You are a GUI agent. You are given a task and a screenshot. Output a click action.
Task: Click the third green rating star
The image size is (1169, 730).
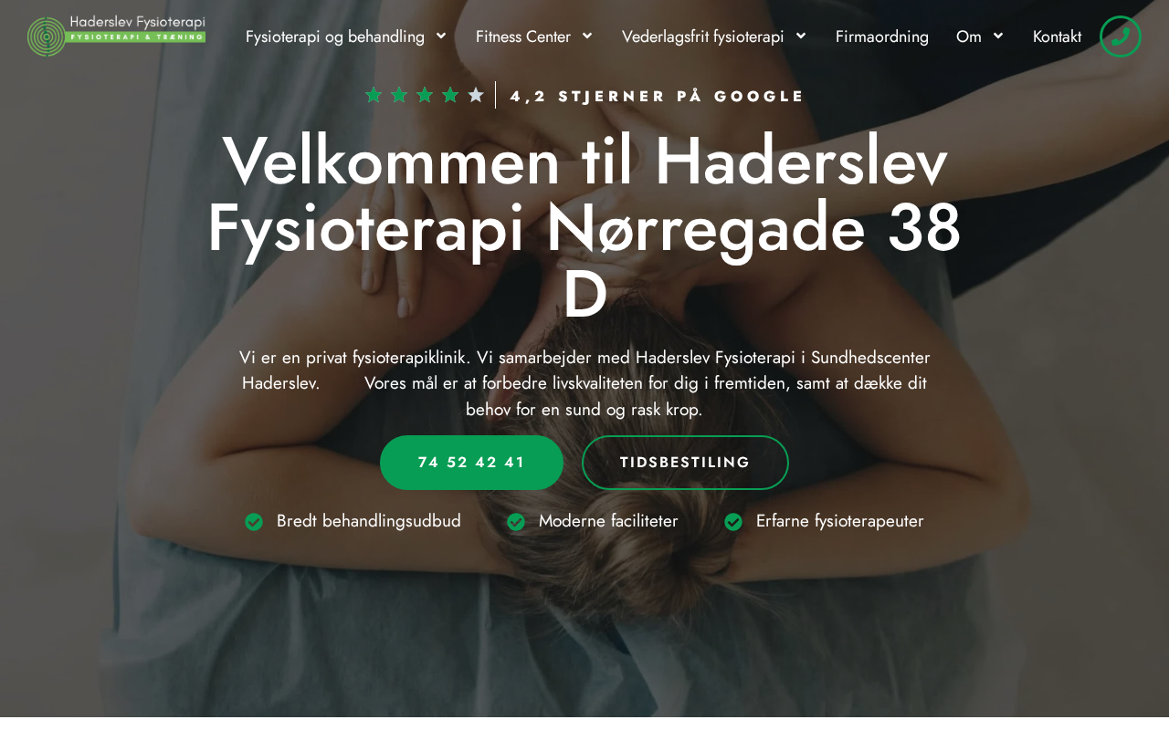425,95
